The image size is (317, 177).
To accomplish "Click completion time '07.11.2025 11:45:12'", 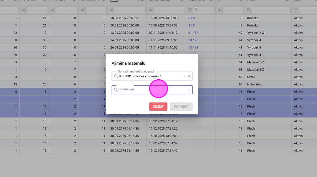I will pos(163,33).
